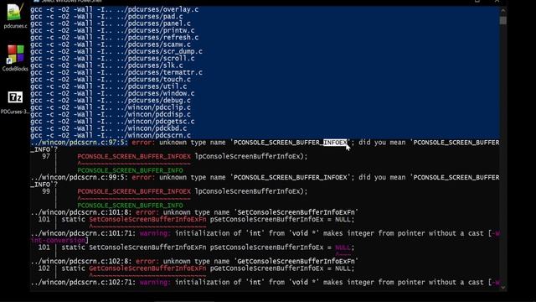
Task: Click the line compiling ../pdcurses/touch.c
Action: (x=111, y=80)
